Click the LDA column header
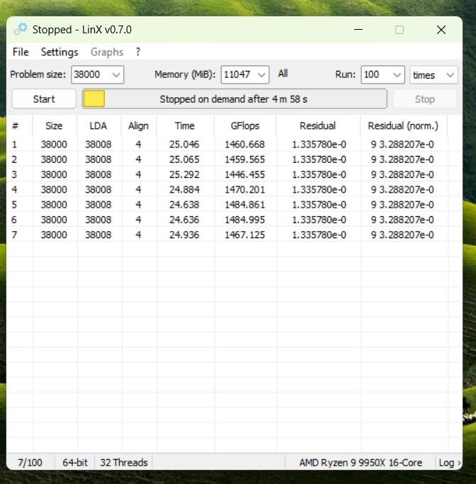The width and height of the screenshot is (476, 484). point(98,125)
